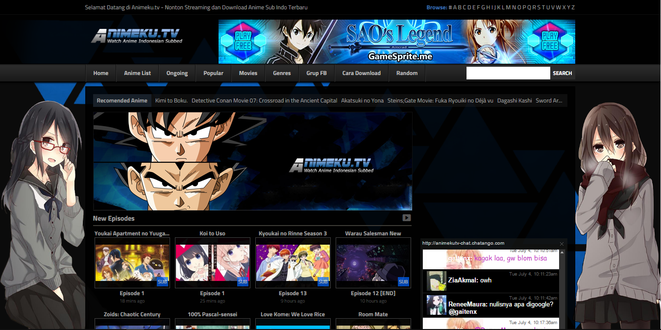
Task: Click the animekutv-chat.chatango.com URL
Action: [464, 243]
